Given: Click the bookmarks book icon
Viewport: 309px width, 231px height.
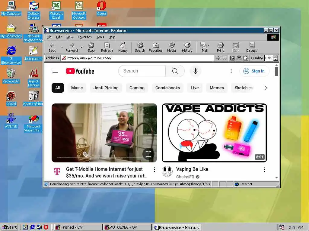Looking at the screenshot, I should 232,58.
